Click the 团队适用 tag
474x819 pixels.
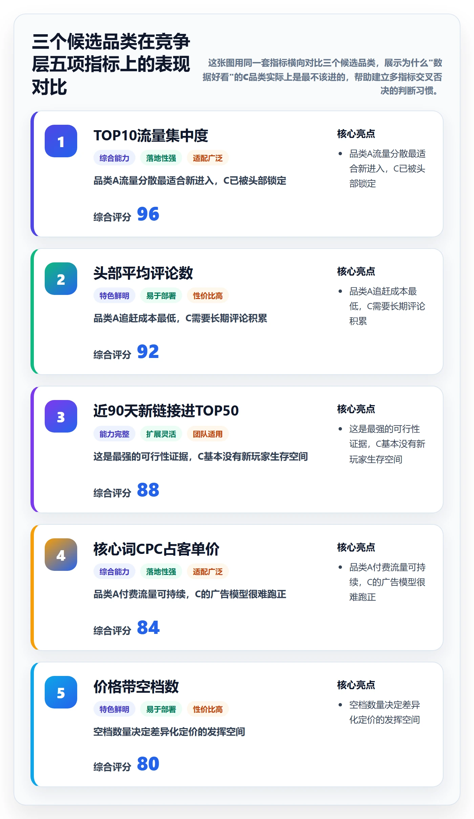coord(208,434)
